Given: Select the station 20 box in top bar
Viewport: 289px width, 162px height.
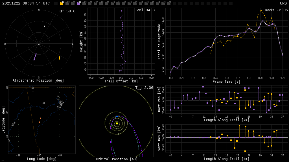Looking at the screenshot, I should tap(169, 3).
